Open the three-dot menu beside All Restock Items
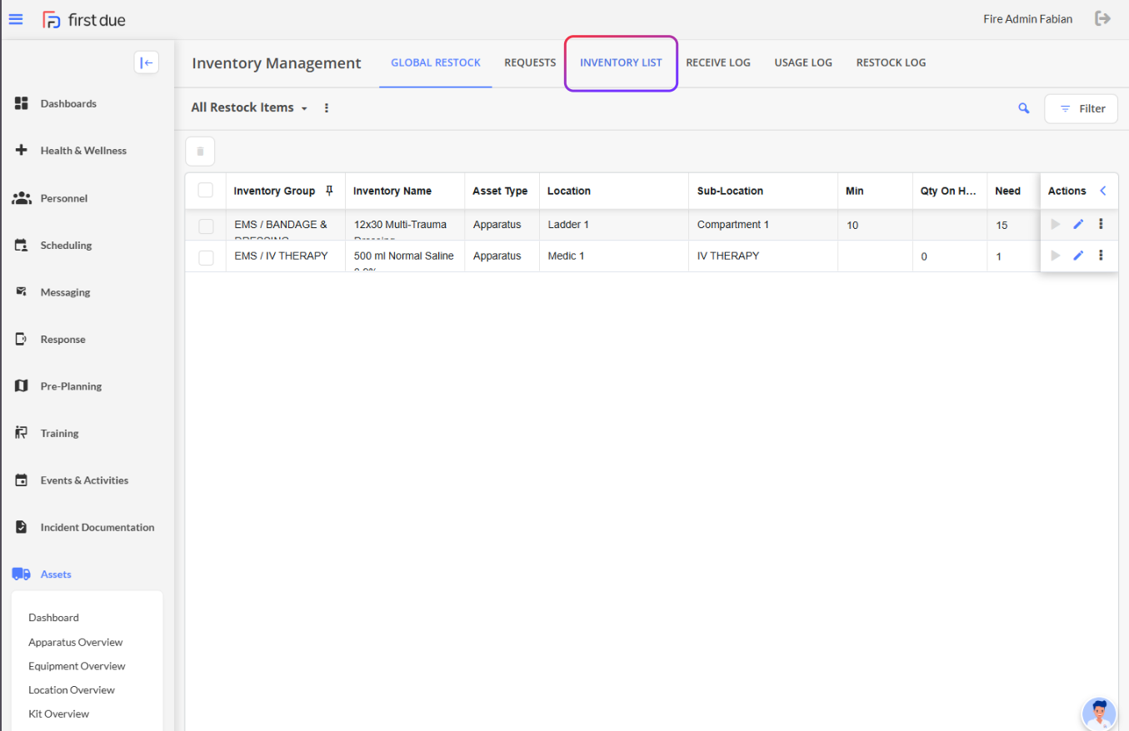 coord(327,108)
